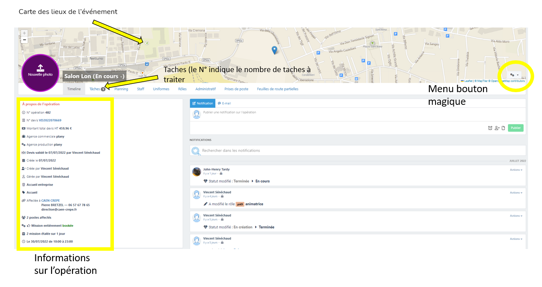The width and height of the screenshot is (542, 287).
Task: Expand Actions for the animatrice role notification
Action: click(516, 193)
